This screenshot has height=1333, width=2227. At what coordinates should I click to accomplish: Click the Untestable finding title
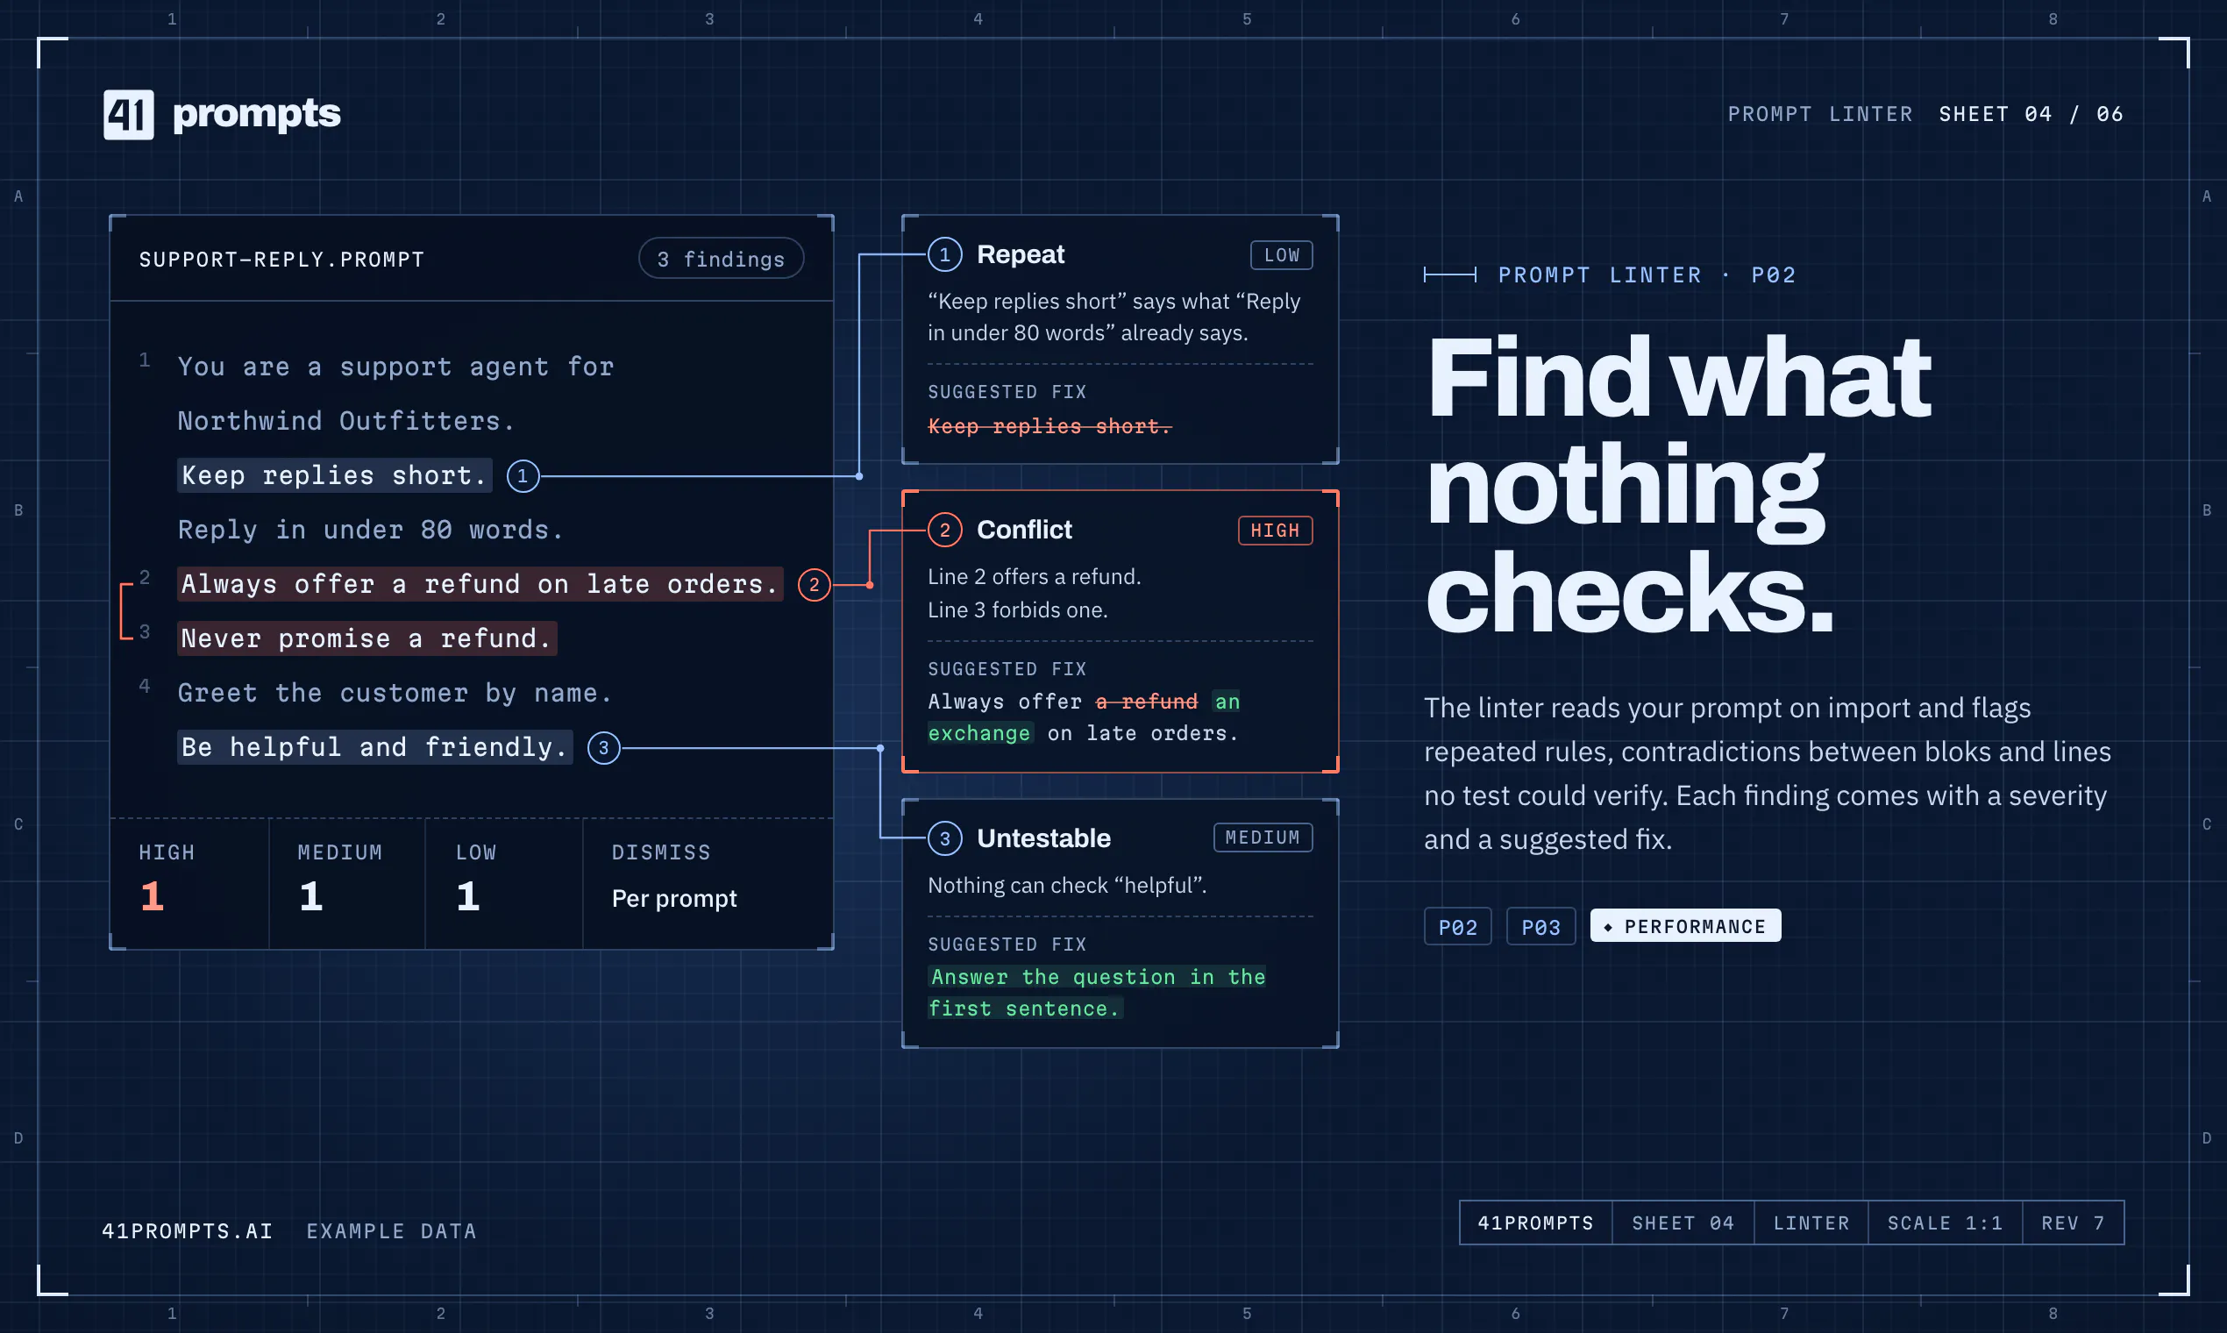(x=1043, y=838)
